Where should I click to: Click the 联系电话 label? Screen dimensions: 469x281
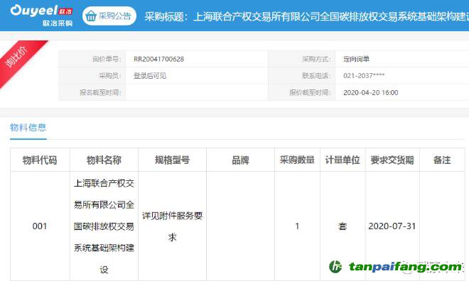(x=316, y=76)
